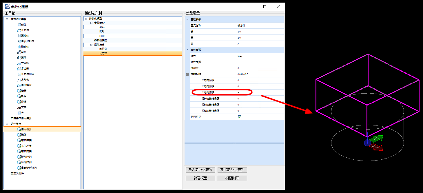Collapse the 其他参数 section
Viewport: 423px width, 193px height.
pyautogui.click(x=187, y=50)
